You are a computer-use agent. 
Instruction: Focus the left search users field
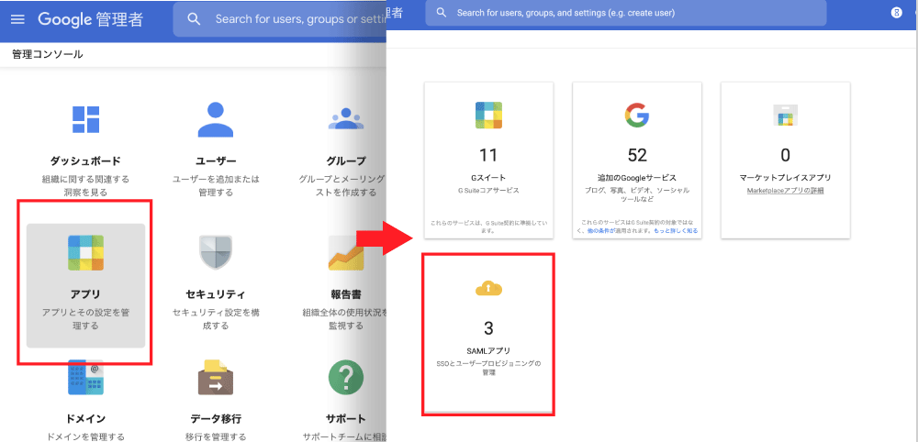(280, 18)
